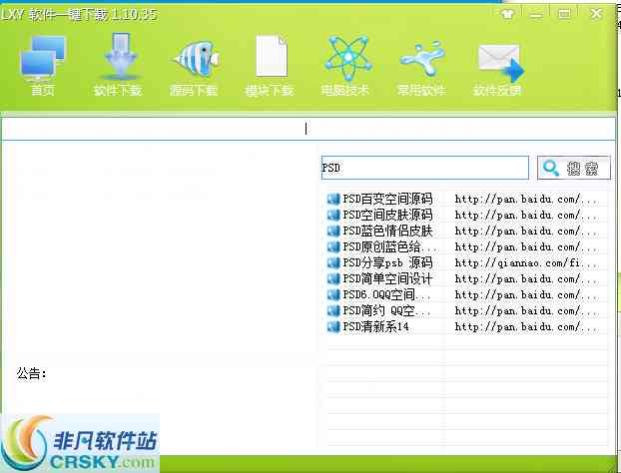Click the blank address bar below the toolbar

[309, 129]
